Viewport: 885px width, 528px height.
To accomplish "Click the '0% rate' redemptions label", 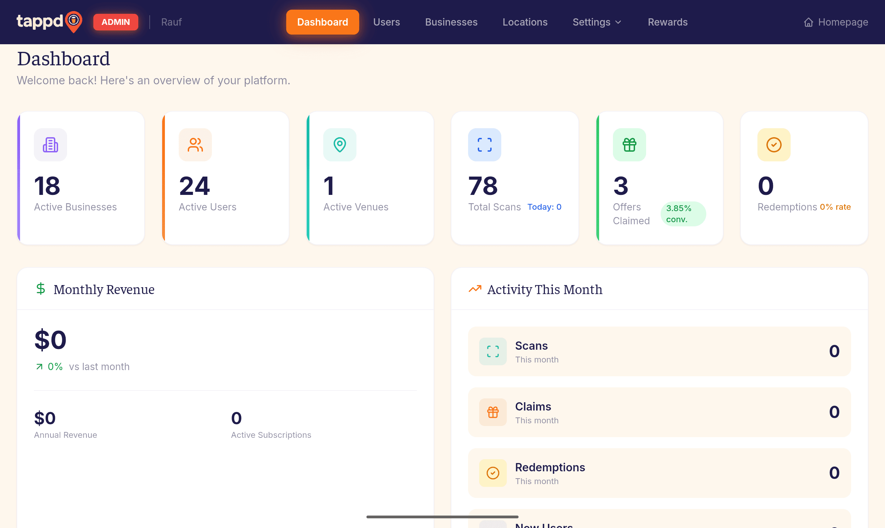I will click(x=835, y=207).
